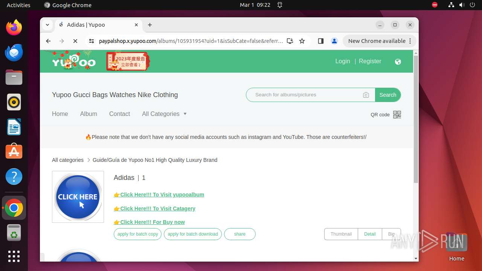Open Activities overview
The height and width of the screenshot is (271, 482).
click(18, 5)
